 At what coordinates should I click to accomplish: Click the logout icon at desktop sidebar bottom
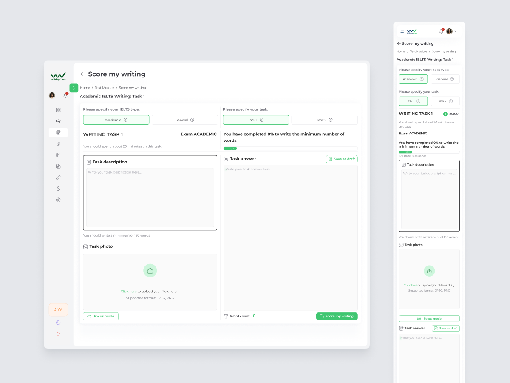(x=58, y=334)
